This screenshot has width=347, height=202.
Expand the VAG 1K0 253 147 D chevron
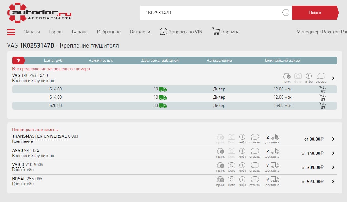tap(333, 78)
